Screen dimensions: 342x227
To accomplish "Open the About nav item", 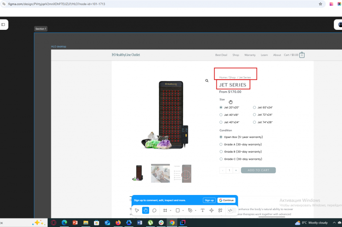I will [x=277, y=55].
